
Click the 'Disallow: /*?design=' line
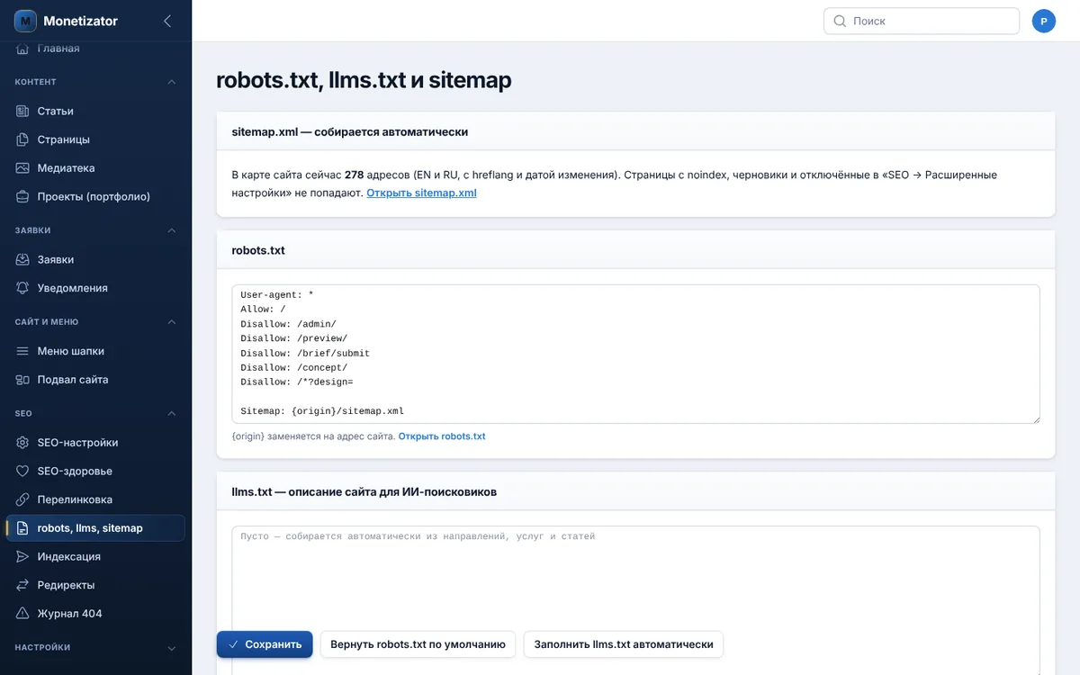tap(297, 382)
